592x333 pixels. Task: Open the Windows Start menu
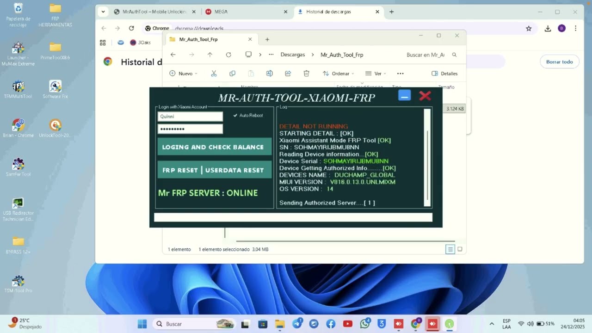(142, 324)
